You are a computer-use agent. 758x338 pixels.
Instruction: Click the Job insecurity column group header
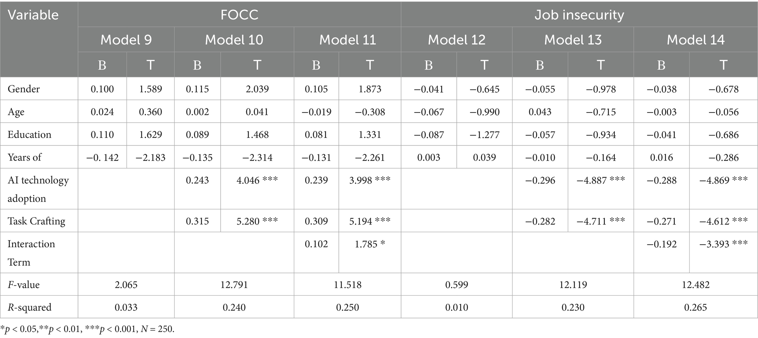(579, 15)
